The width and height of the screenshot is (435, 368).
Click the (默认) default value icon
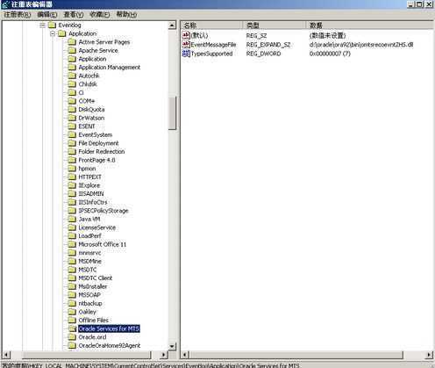(x=186, y=35)
